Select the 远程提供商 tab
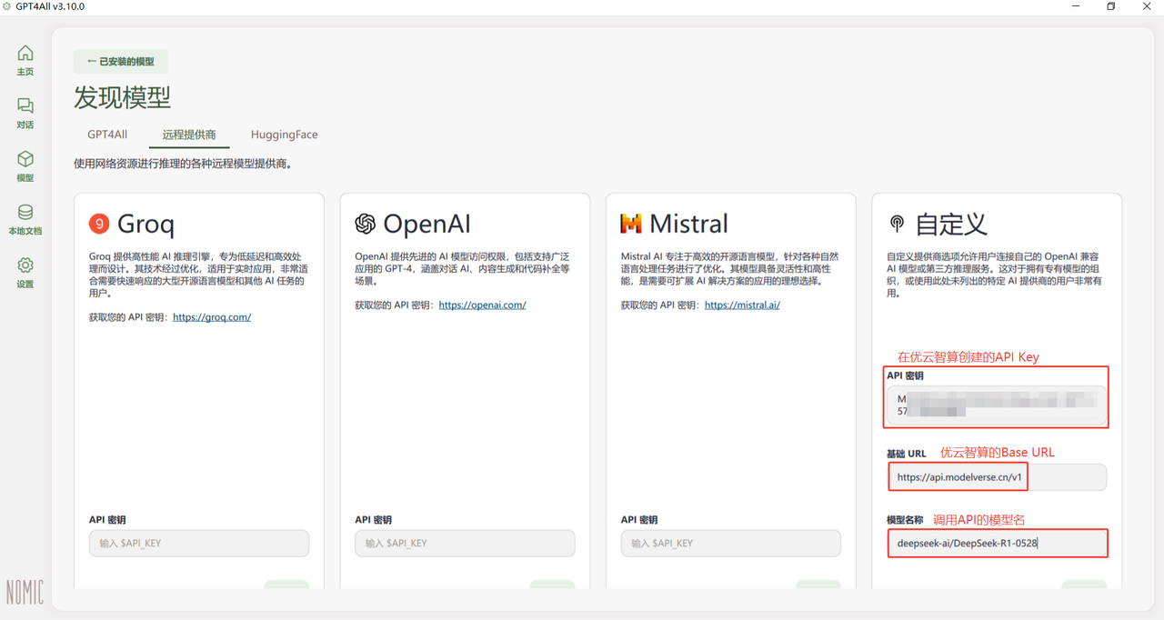The width and height of the screenshot is (1164, 620). coord(189,135)
